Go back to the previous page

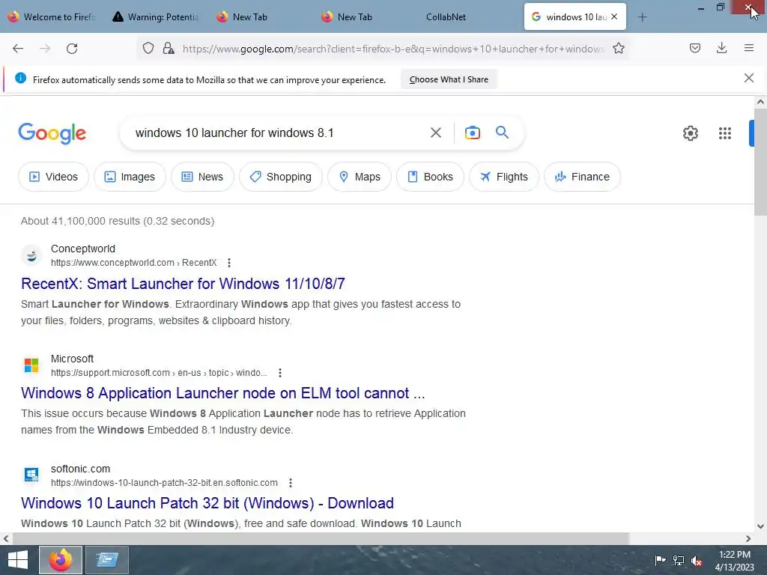pyautogui.click(x=18, y=49)
